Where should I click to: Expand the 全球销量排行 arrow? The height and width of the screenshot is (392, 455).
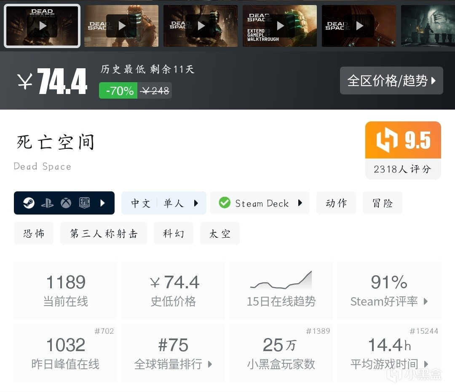(x=210, y=364)
